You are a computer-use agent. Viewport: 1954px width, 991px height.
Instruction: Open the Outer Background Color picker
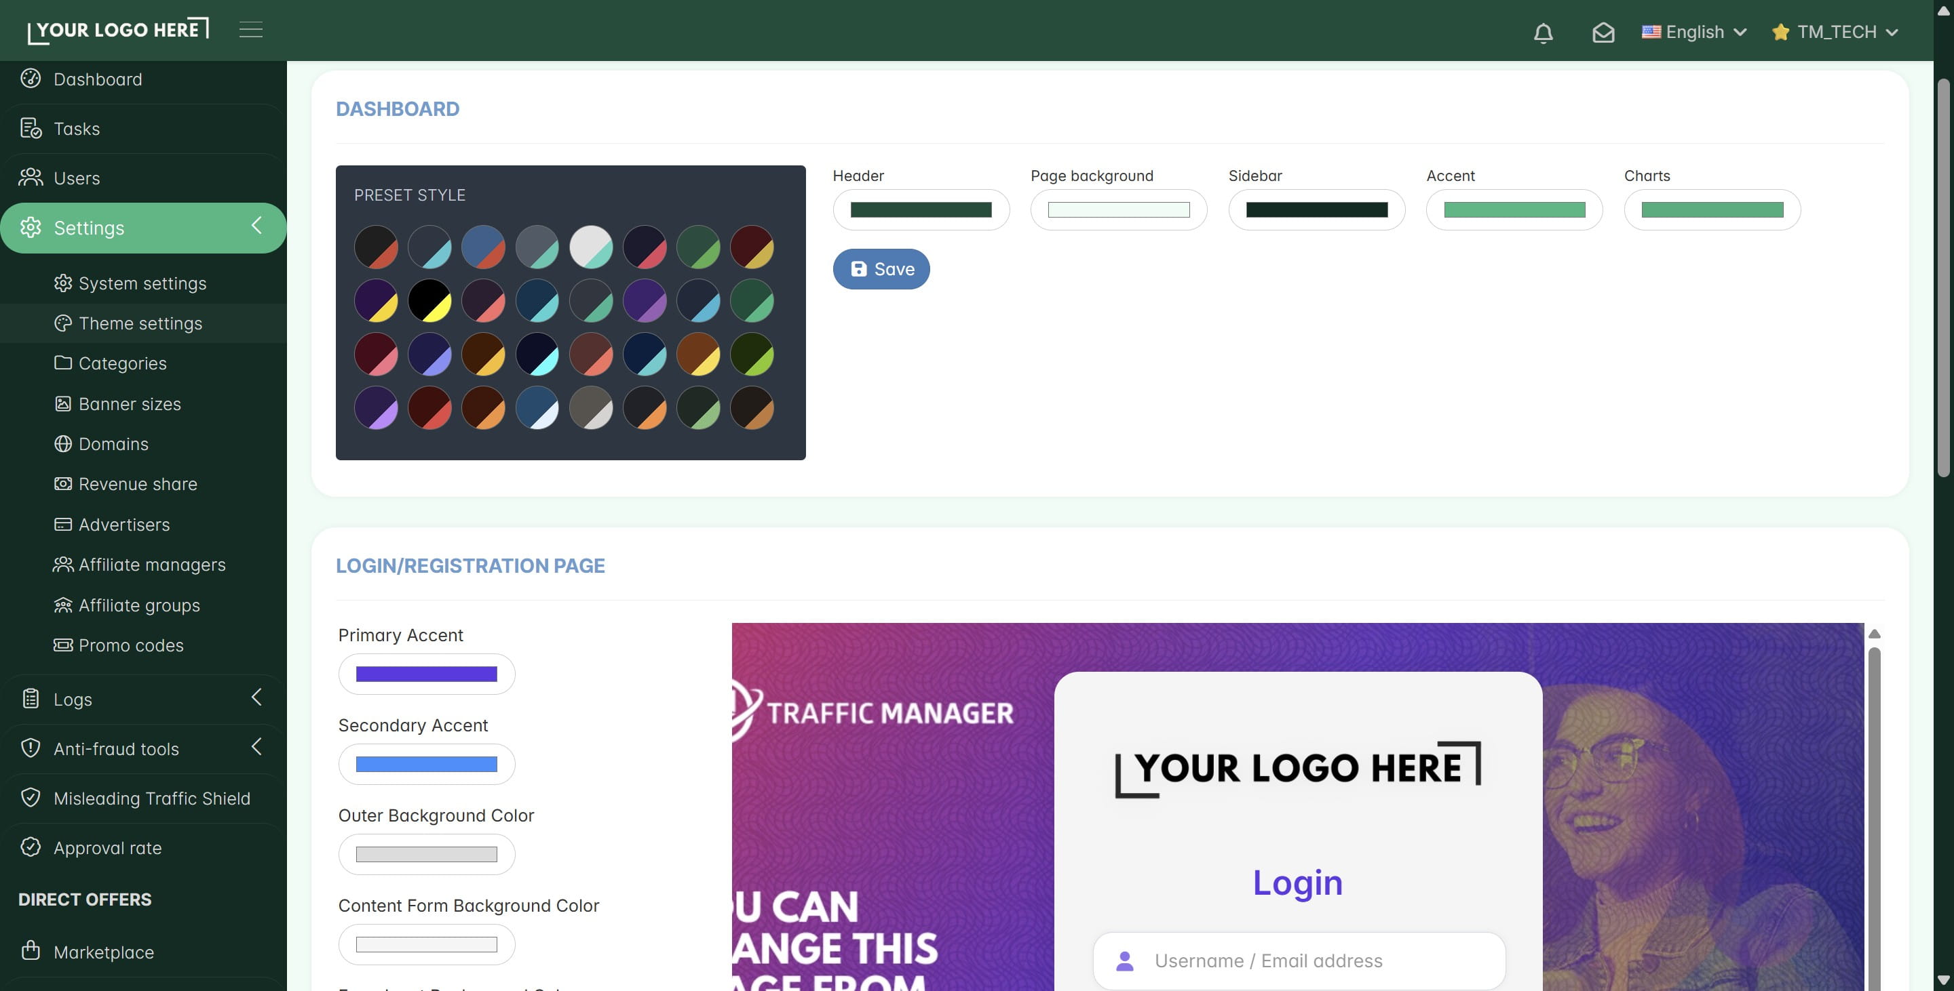click(426, 855)
